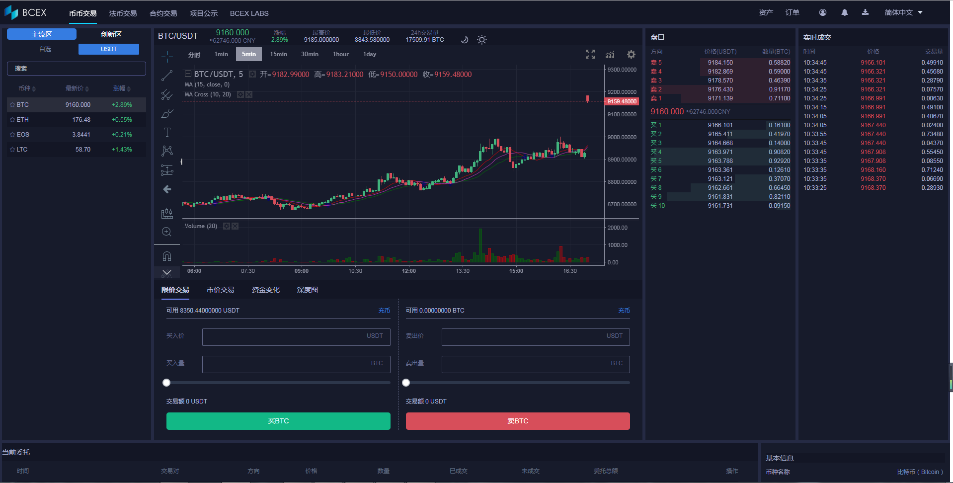Open the user account icon
The image size is (953, 483).
click(823, 12)
